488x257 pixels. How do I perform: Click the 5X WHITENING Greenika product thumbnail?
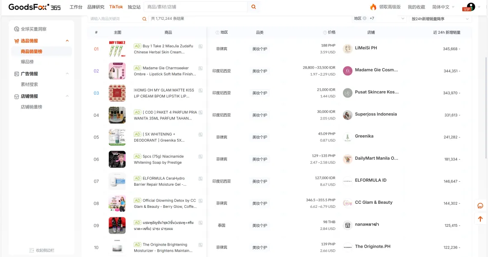coord(117,137)
